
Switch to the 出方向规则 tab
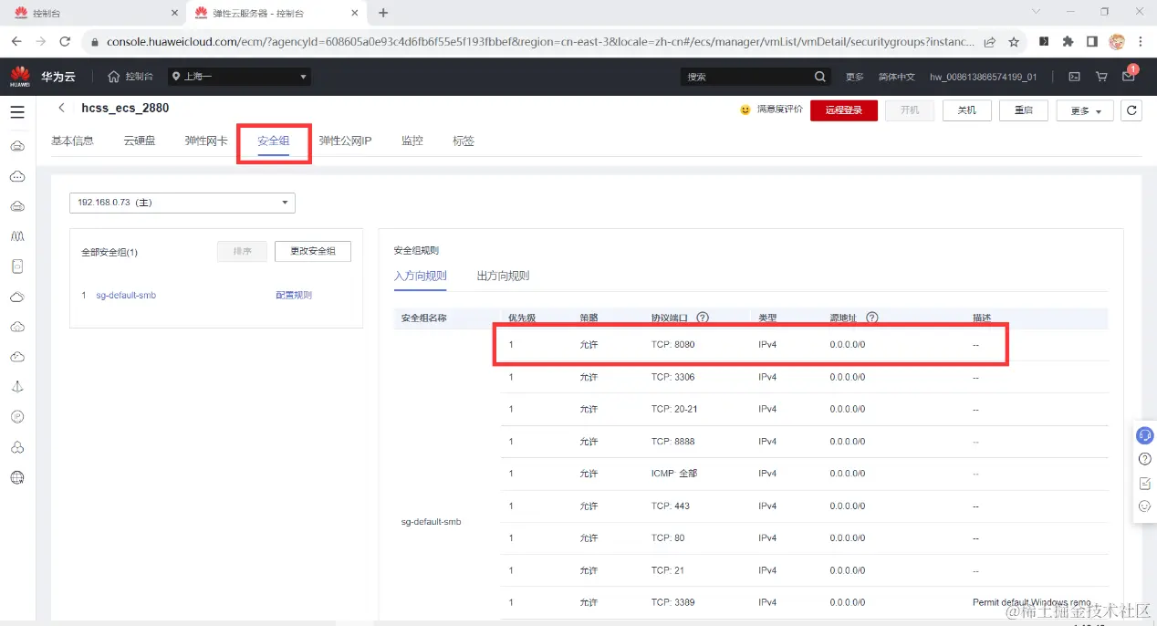point(503,276)
